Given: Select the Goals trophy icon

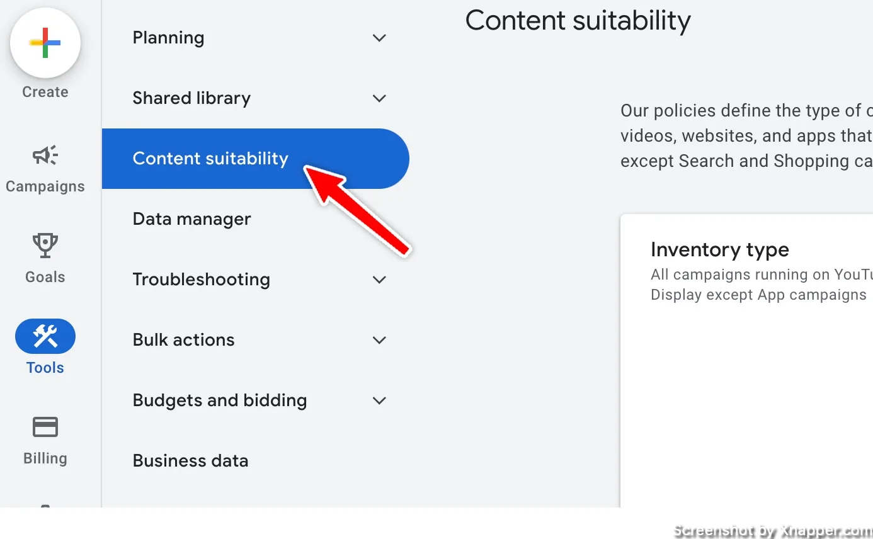Looking at the screenshot, I should [45, 246].
